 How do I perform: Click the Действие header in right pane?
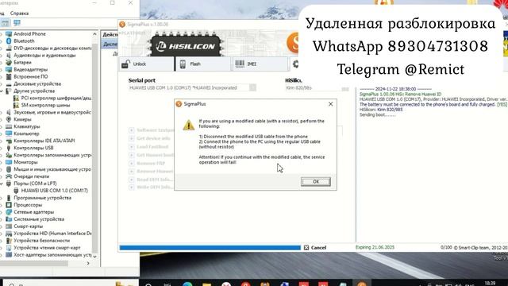(x=110, y=34)
